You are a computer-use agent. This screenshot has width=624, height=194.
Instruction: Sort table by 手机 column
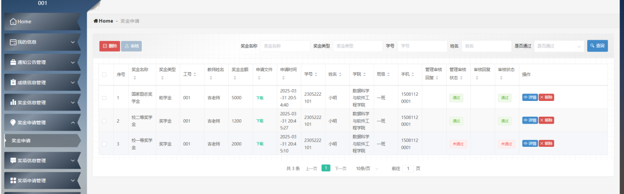coord(412,75)
